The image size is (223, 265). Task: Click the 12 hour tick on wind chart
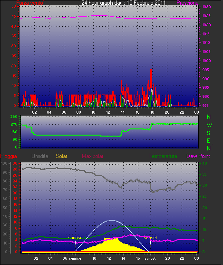click(x=108, y=112)
